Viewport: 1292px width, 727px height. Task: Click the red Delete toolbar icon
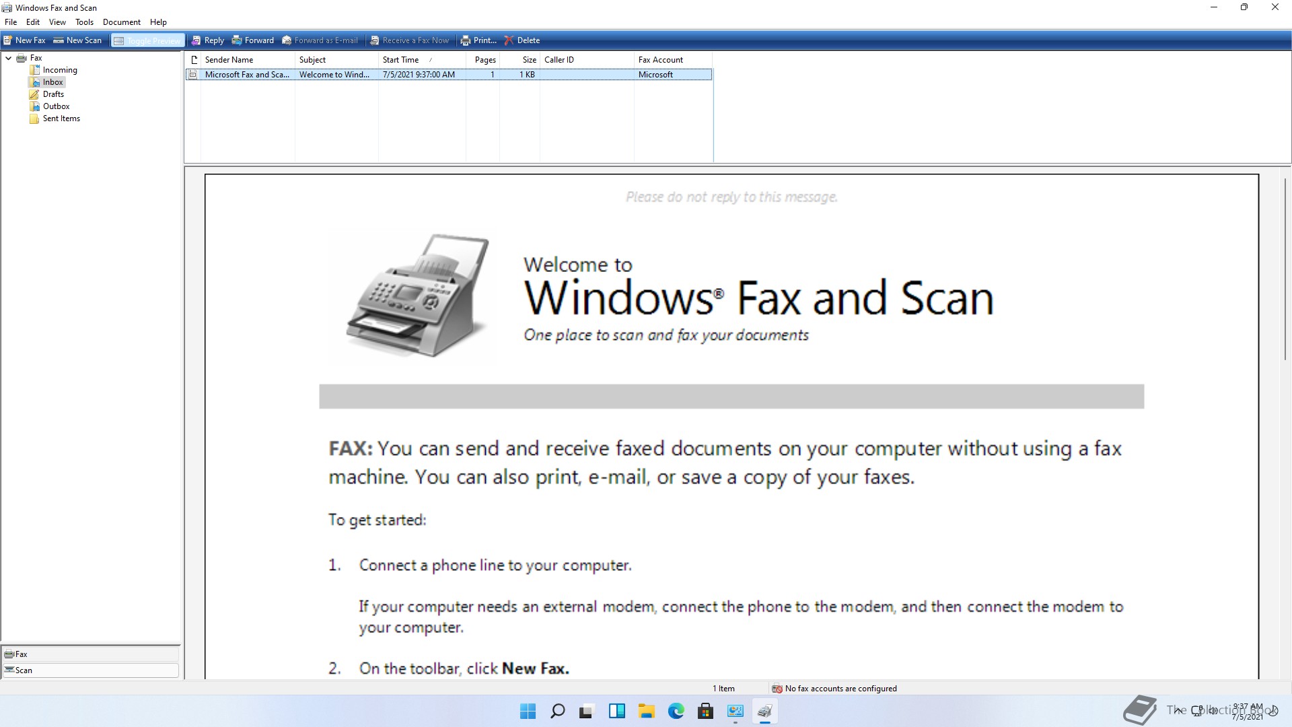[x=509, y=40]
